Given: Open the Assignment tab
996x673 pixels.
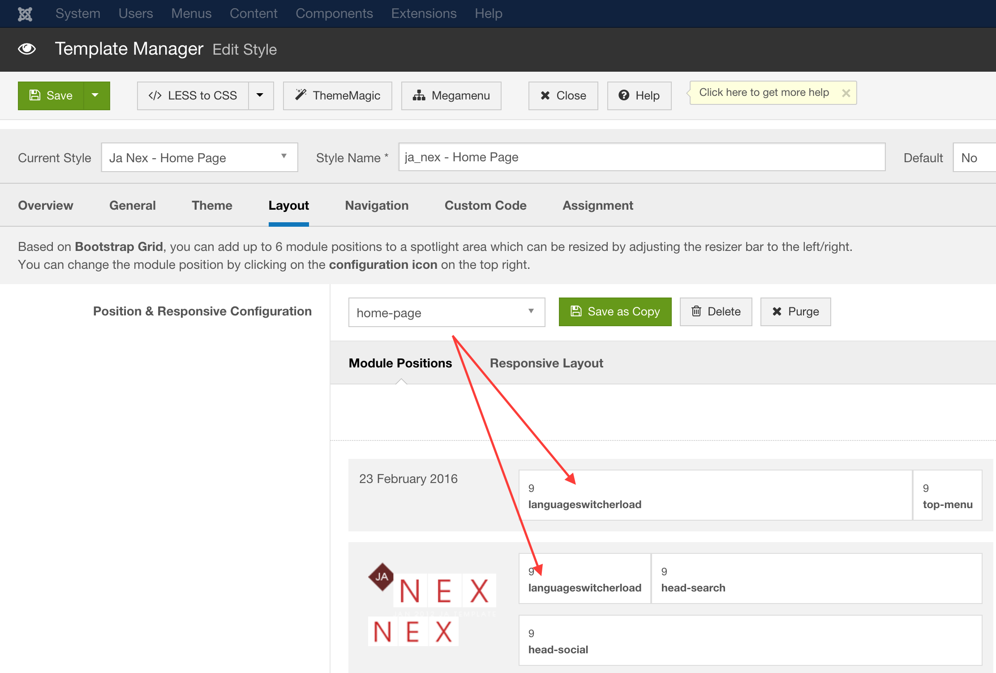Looking at the screenshot, I should click(x=598, y=205).
